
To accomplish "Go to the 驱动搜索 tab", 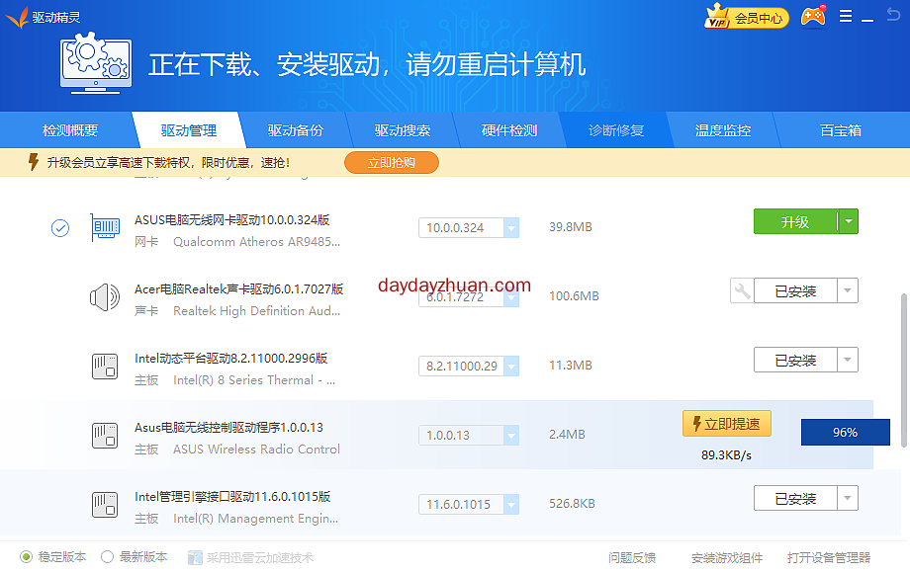I will [x=403, y=130].
